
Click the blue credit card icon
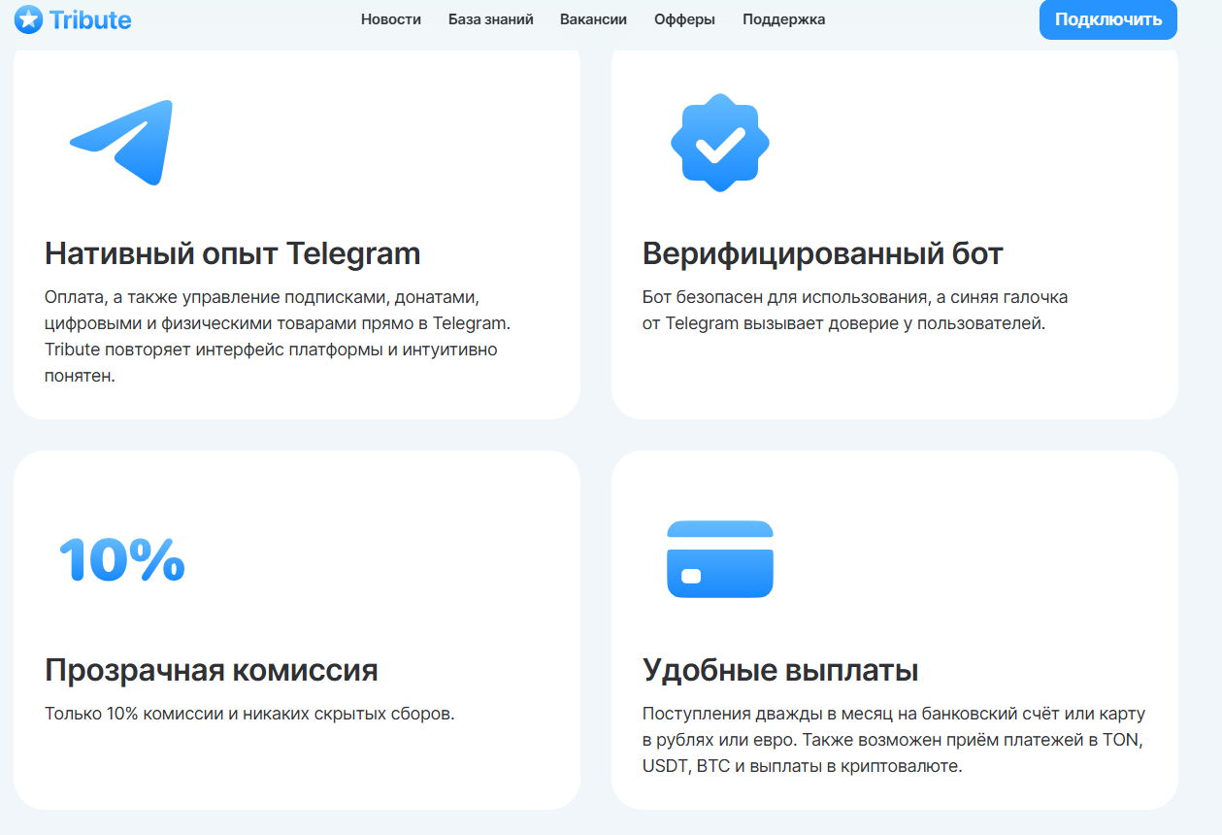pyautogui.click(x=720, y=559)
